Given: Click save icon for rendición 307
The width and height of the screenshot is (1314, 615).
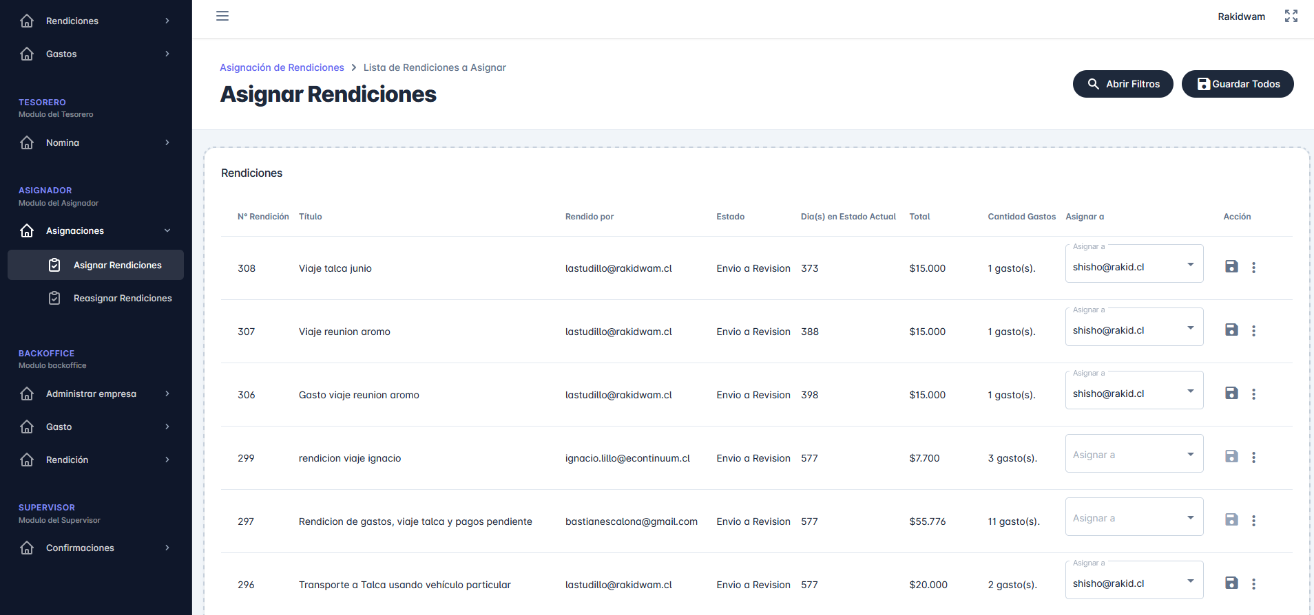Looking at the screenshot, I should pyautogui.click(x=1231, y=330).
